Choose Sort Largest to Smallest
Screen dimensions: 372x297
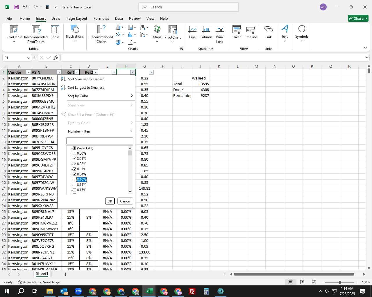click(96, 88)
